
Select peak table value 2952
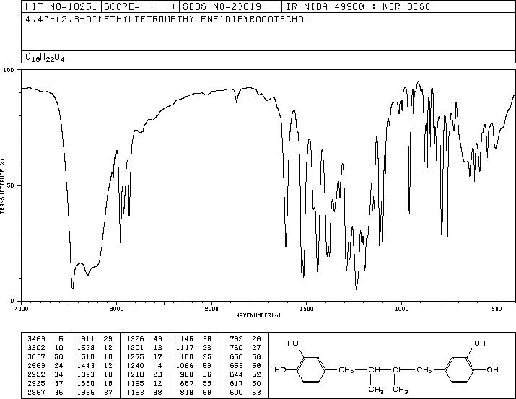coord(36,374)
